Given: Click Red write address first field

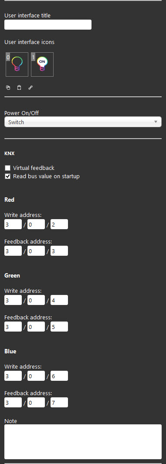Looking at the screenshot, I should tap(13, 224).
